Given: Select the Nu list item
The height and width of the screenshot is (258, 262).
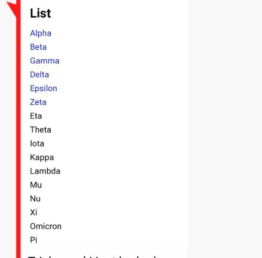Looking at the screenshot, I should (x=35, y=198).
